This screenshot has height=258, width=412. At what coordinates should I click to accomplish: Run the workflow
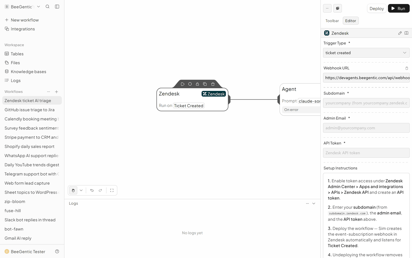tap(399, 8)
